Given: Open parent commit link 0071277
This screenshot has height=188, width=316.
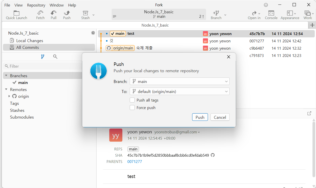Looking at the screenshot, I should coord(135,162).
